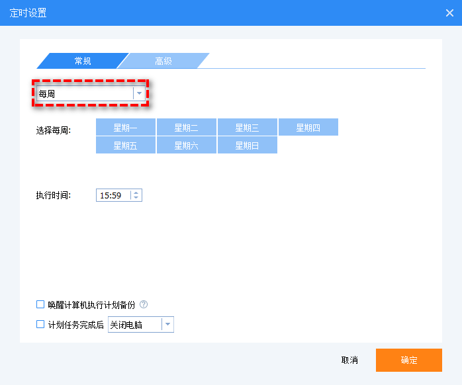
Task: Pick 星期日 as backup day
Action: click(x=247, y=146)
